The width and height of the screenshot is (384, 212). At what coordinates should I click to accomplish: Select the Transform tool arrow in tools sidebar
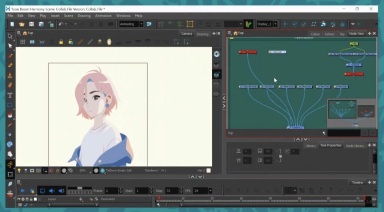[10, 36]
